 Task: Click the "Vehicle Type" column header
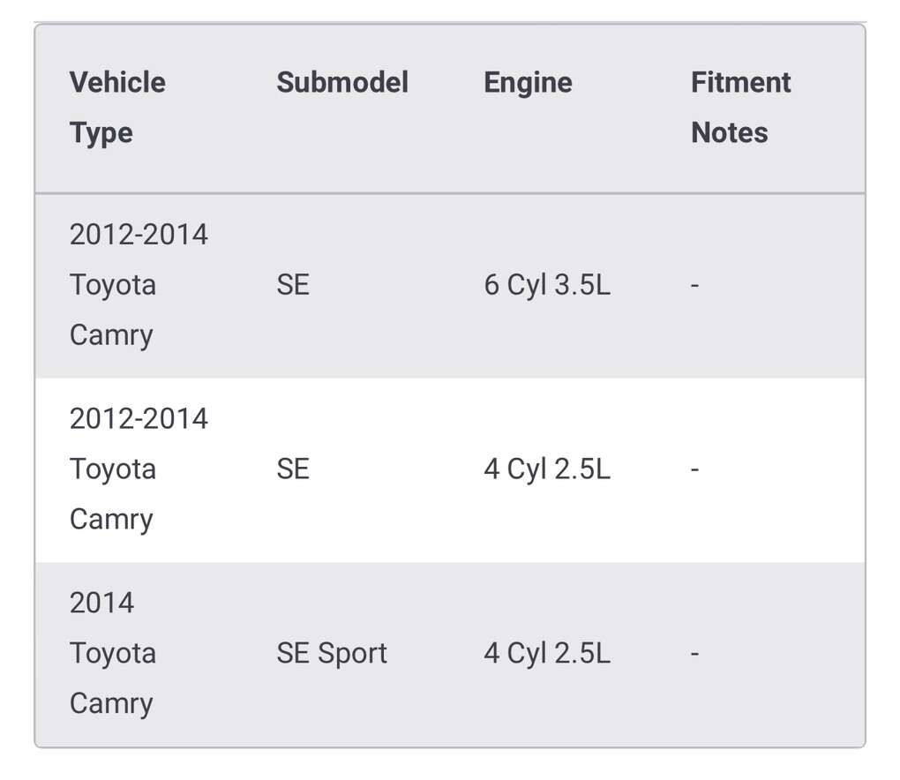tap(117, 108)
